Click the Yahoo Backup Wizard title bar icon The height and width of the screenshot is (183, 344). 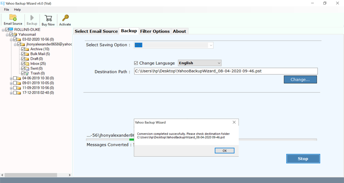pyautogui.click(x=3, y=3)
